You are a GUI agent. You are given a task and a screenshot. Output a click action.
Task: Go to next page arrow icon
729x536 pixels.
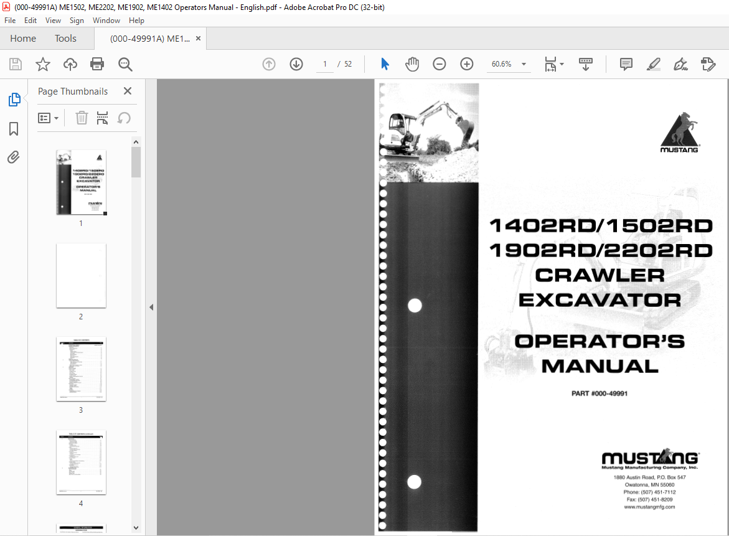point(296,64)
